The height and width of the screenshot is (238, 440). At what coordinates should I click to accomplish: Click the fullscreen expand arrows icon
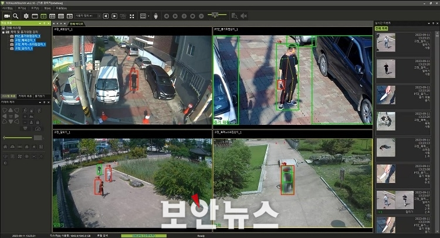point(132,16)
